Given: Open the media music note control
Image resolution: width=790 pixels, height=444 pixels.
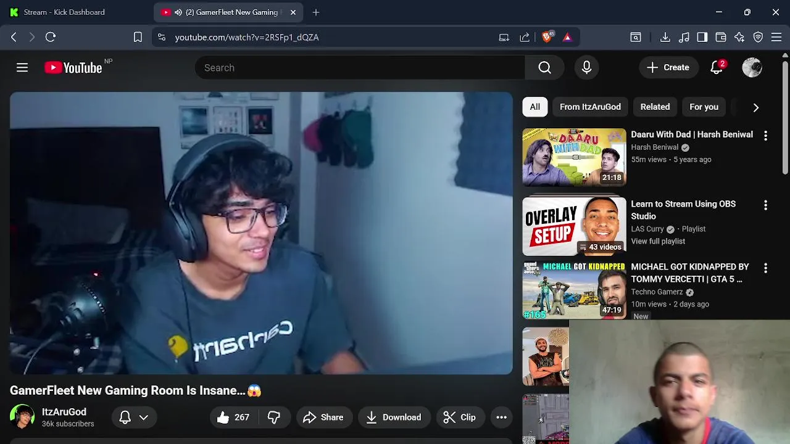Looking at the screenshot, I should pyautogui.click(x=684, y=37).
